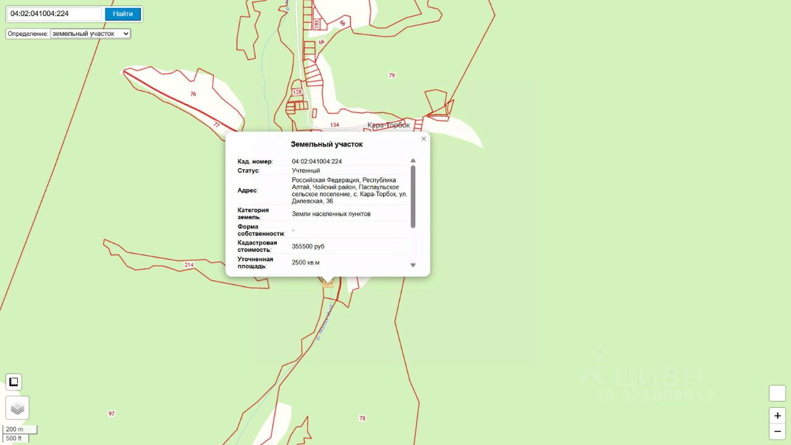
Task: Click the Кара-Торбок village label
Action: pos(389,125)
